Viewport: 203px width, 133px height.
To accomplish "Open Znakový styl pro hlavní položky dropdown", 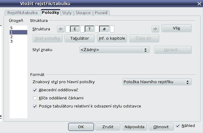I will [157, 82].
